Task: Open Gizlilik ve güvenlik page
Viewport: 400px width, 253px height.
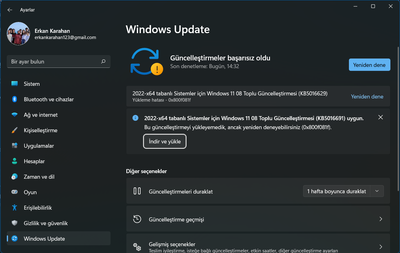Action: [x=59, y=223]
